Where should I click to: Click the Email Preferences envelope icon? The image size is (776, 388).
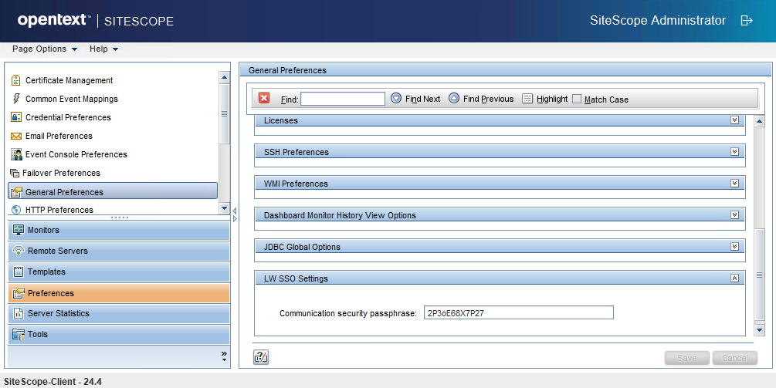tap(16, 136)
